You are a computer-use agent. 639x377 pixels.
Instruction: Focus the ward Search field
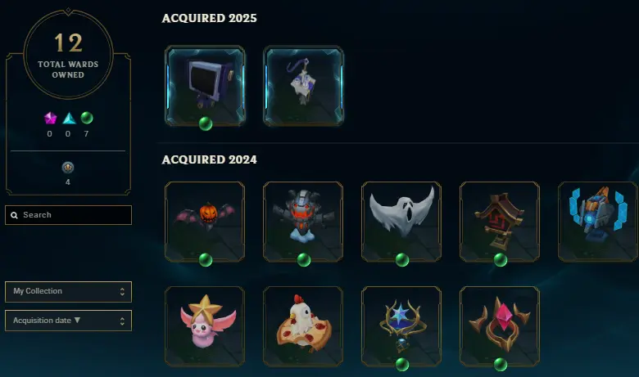pyautogui.click(x=69, y=215)
